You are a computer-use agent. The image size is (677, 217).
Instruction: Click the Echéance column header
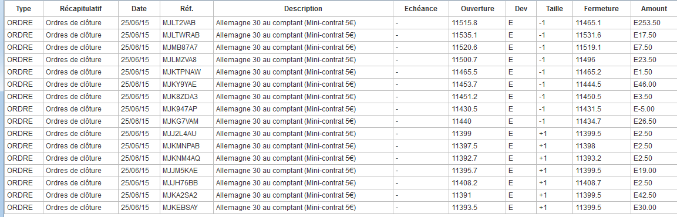point(421,9)
